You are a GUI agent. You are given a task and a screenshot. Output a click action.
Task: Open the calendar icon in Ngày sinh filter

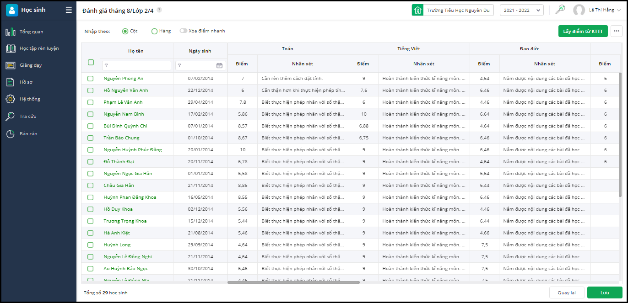[x=219, y=66]
